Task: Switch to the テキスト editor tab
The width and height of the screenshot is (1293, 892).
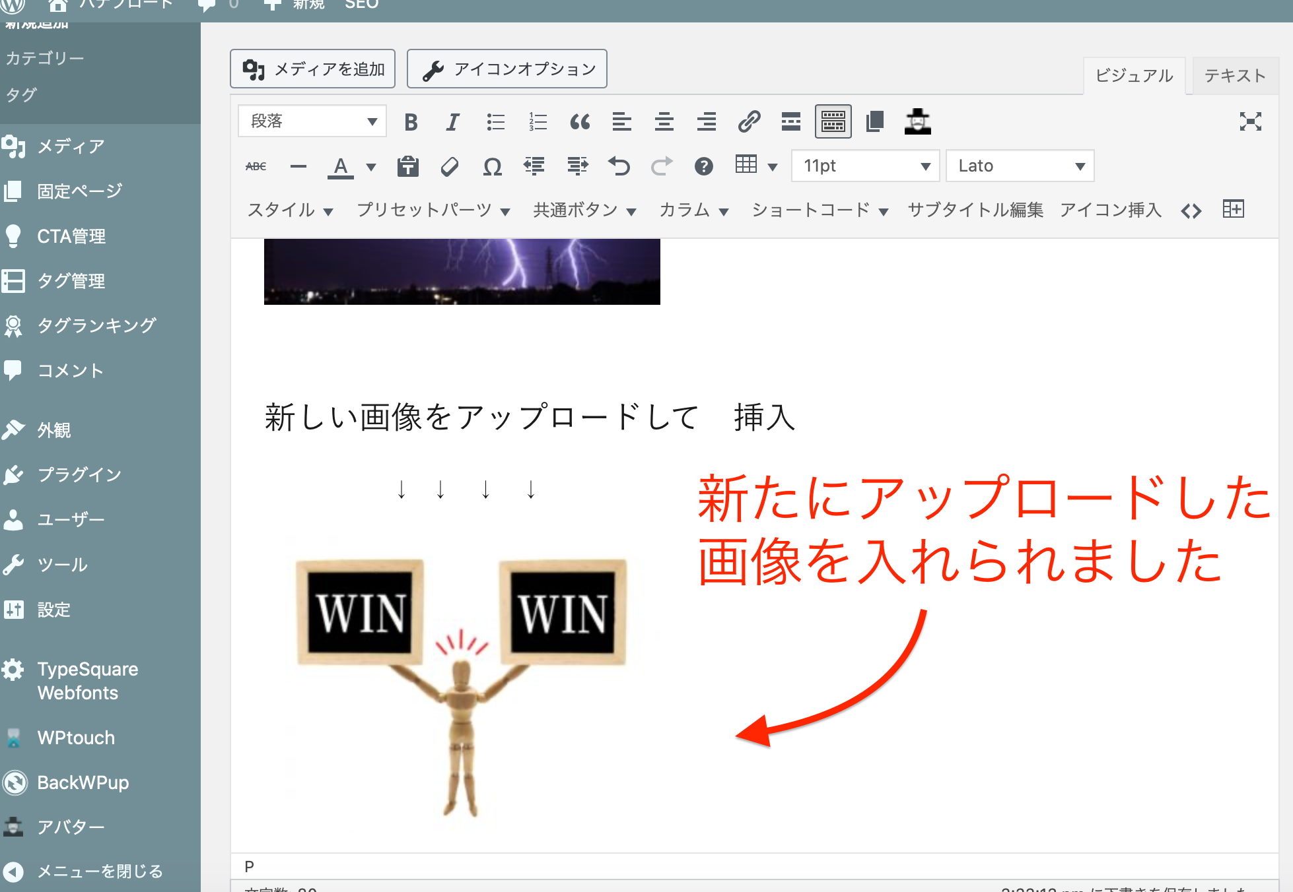Action: (1234, 76)
